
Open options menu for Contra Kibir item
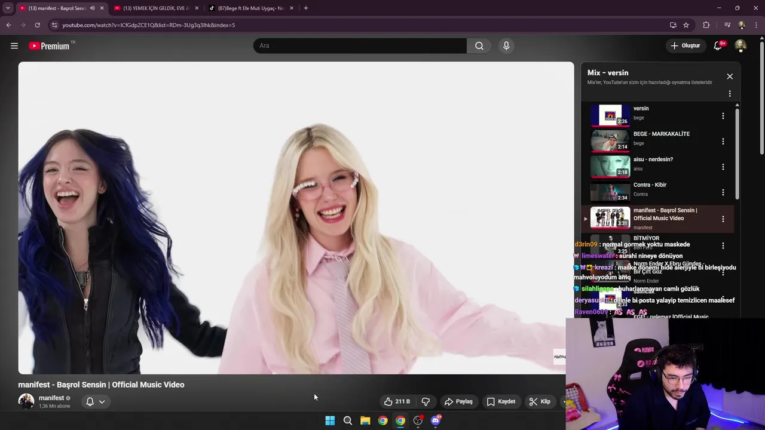(723, 192)
